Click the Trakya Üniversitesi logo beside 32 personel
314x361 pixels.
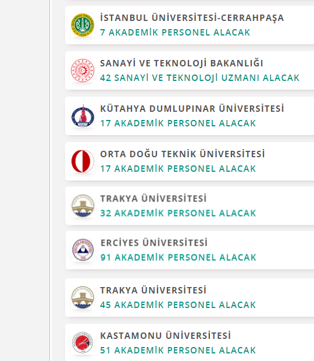pos(83,206)
